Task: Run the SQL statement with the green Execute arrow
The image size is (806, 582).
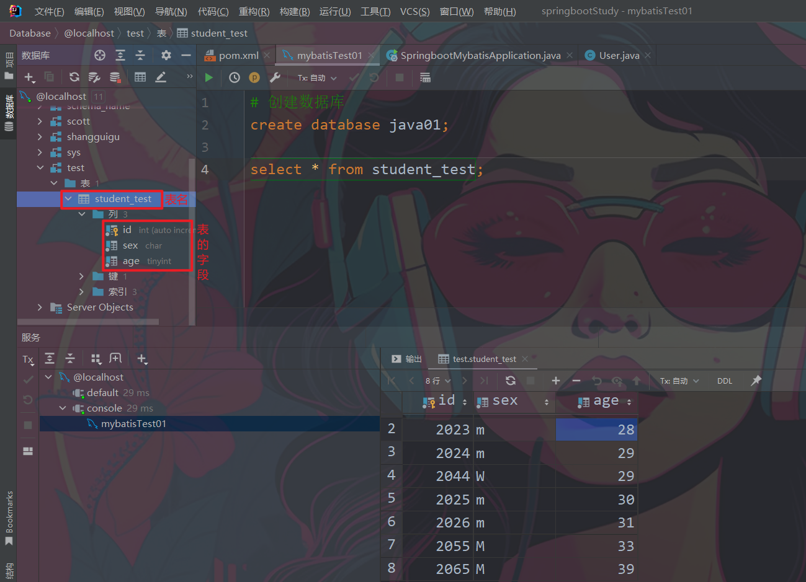Action: coord(209,77)
